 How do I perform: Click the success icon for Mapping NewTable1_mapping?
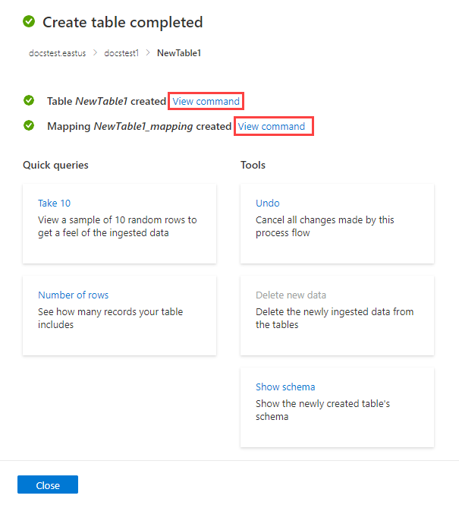(29, 126)
